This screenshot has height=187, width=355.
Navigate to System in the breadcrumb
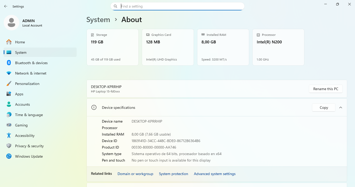pos(98,20)
